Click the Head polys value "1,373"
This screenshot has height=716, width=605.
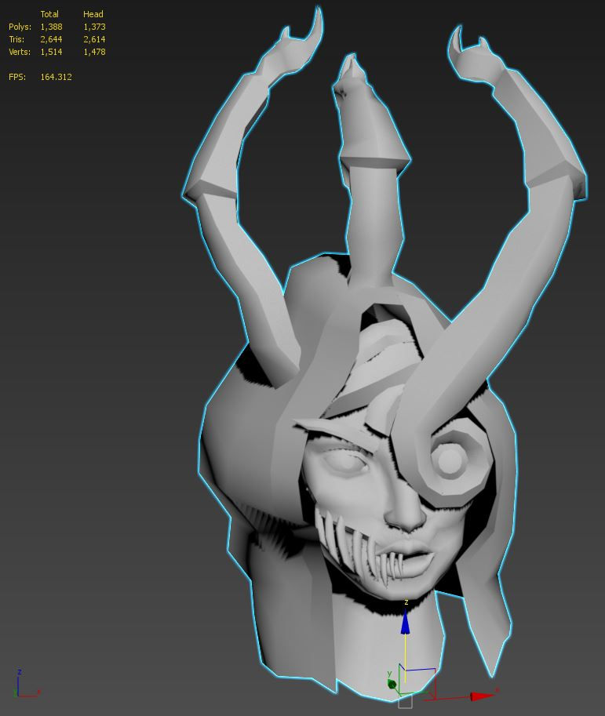tap(94, 27)
